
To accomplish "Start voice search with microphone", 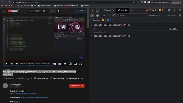I will (59, 11).
